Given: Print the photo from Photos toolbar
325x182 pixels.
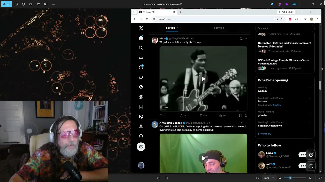Looking at the screenshot, I should pos(31,4).
